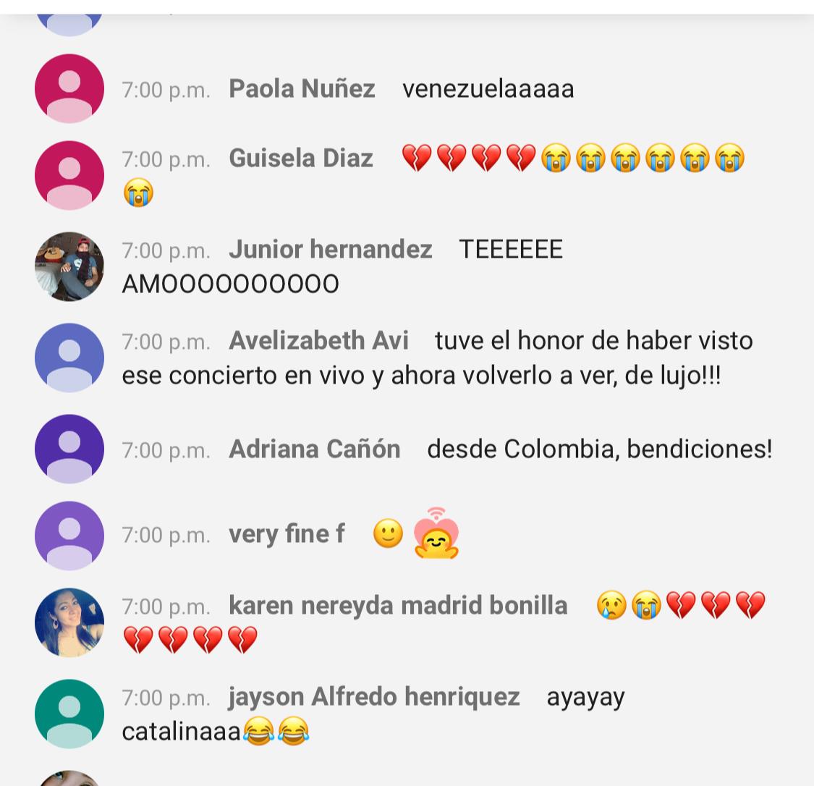The height and width of the screenshot is (786, 814).
Task: Tap Adriana Cañón's dark purple avatar
Action: click(x=69, y=449)
